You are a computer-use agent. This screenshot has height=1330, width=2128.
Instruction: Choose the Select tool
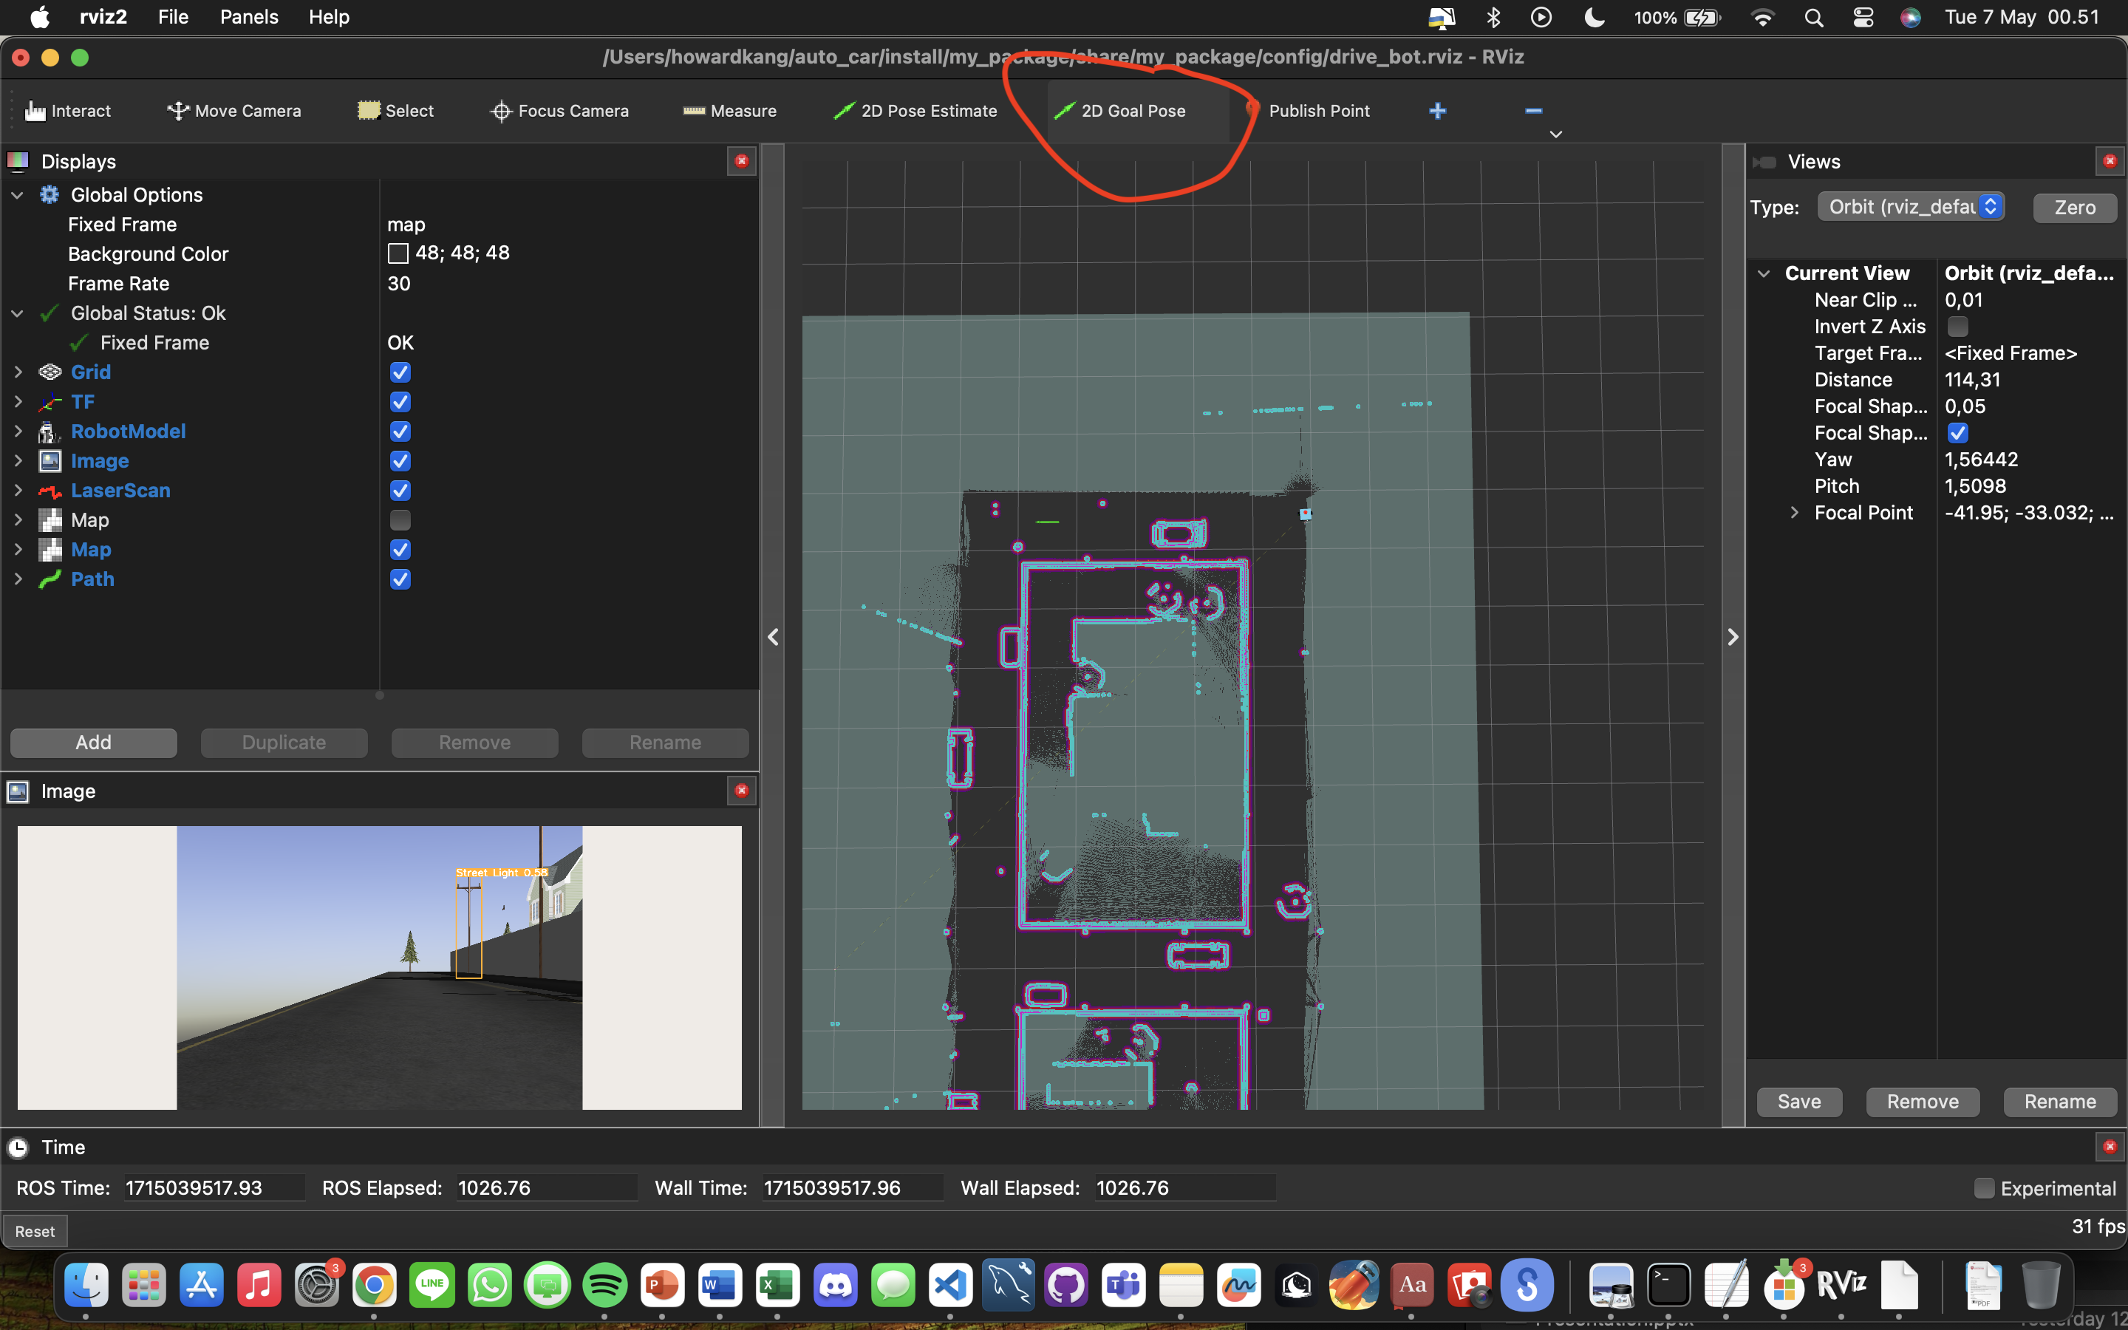(396, 111)
